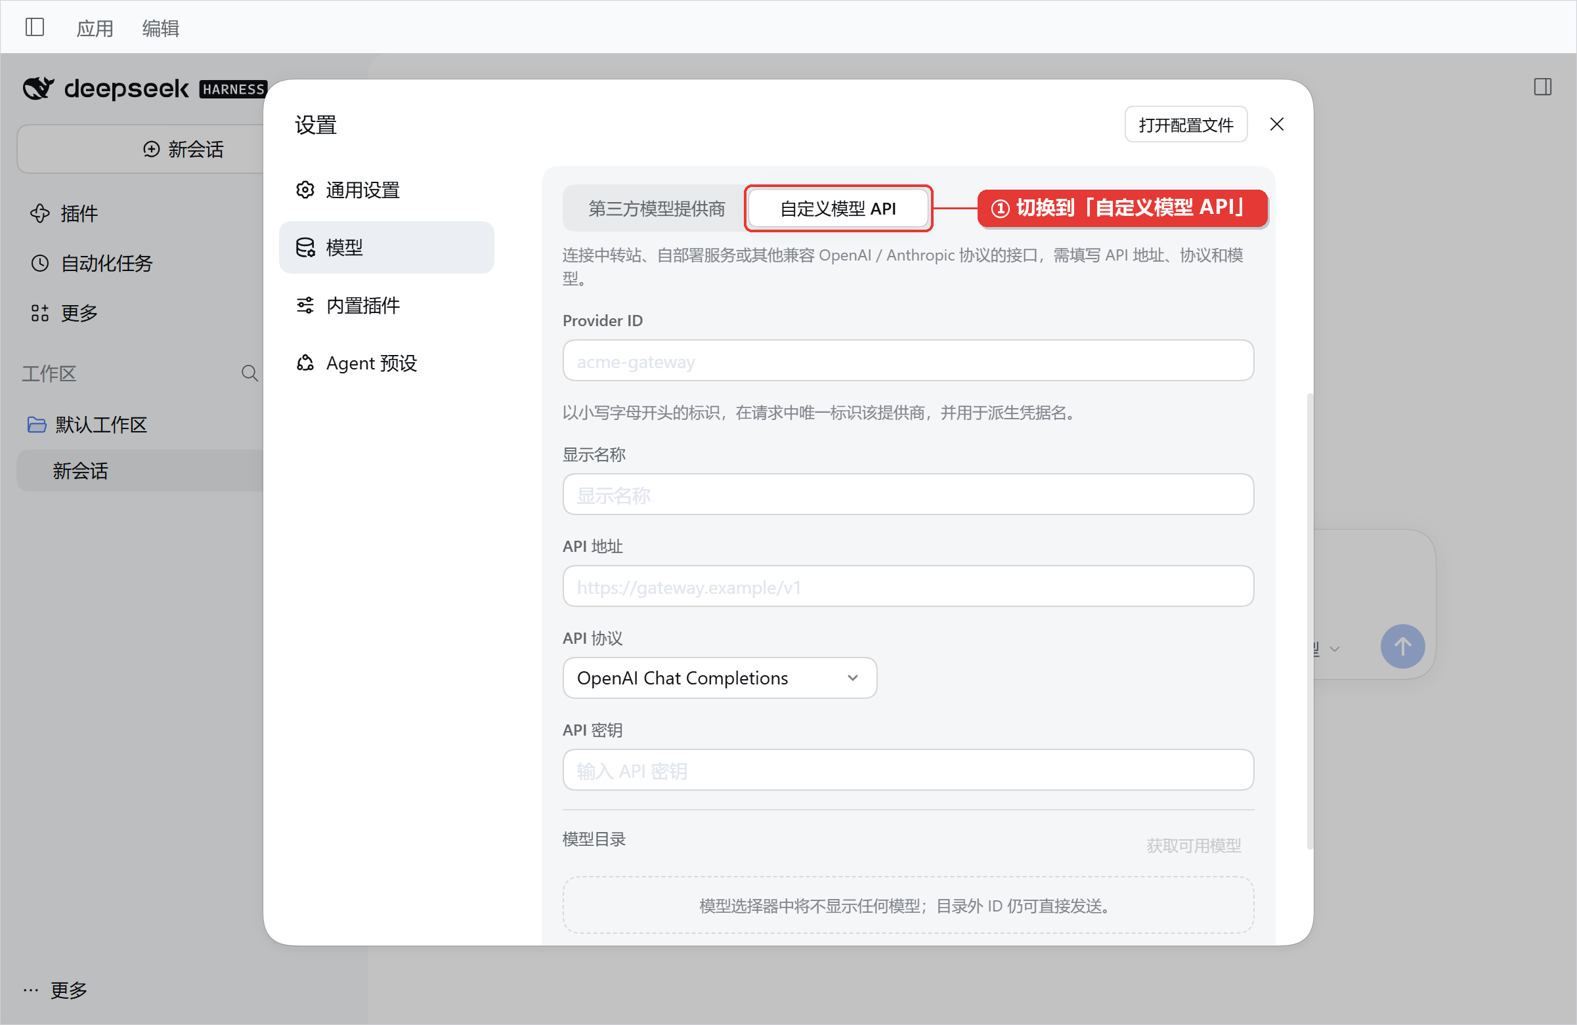Click the settings dialog scrollbar
This screenshot has width=1577, height=1025.
pyautogui.click(x=1309, y=621)
